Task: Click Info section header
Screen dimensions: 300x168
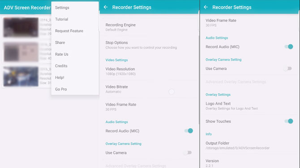Action: 209,134
